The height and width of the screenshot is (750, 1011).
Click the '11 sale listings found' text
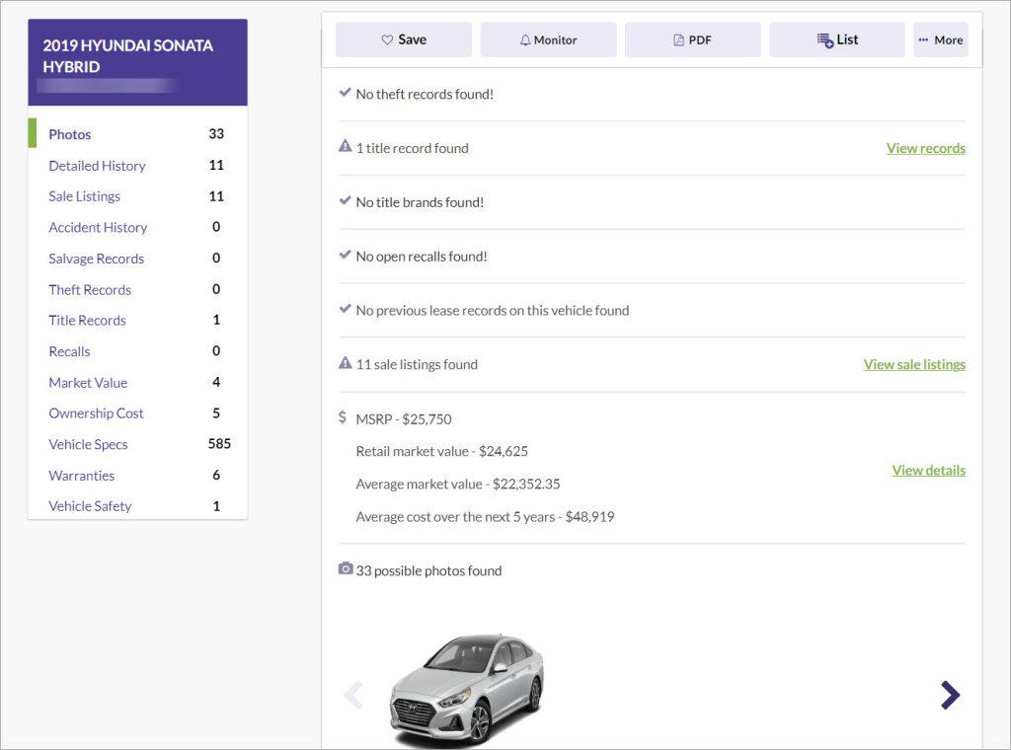(x=417, y=365)
